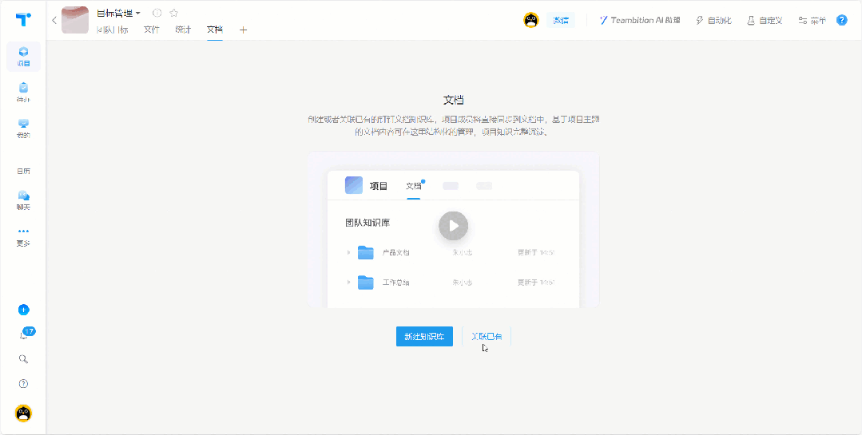Open project info icon beside title
The width and height of the screenshot is (862, 435).
point(157,13)
